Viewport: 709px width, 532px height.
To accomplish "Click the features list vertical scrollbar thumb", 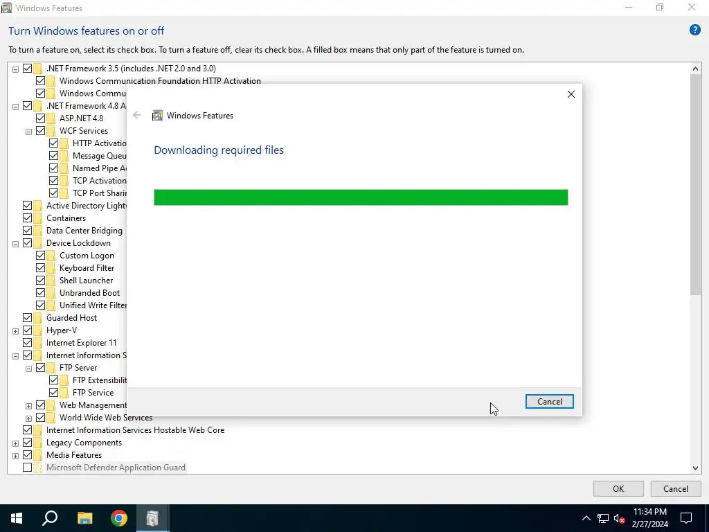I will tap(695, 185).
